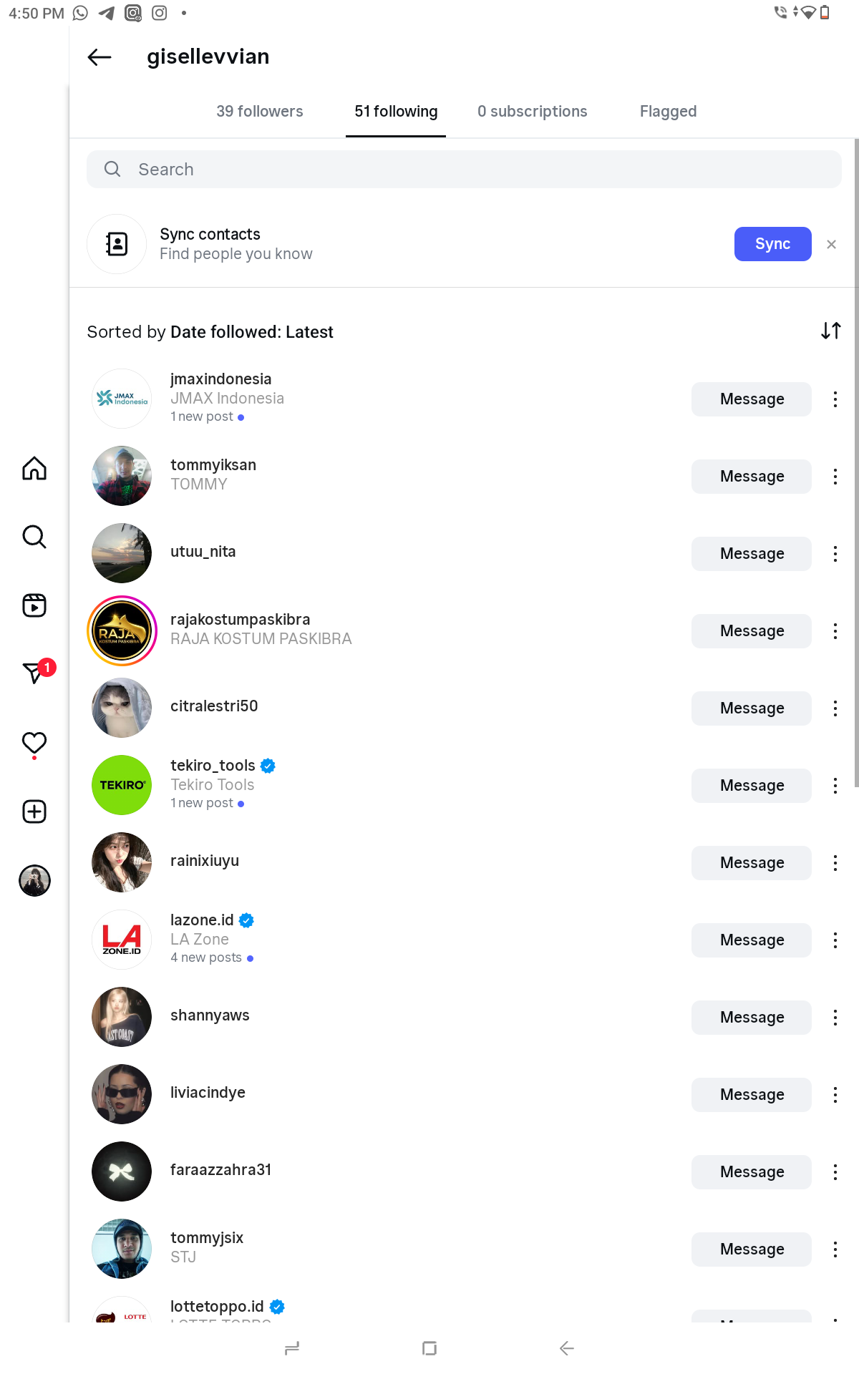Switch to the 39 followers tab
The width and height of the screenshot is (859, 1374).
pos(260,112)
